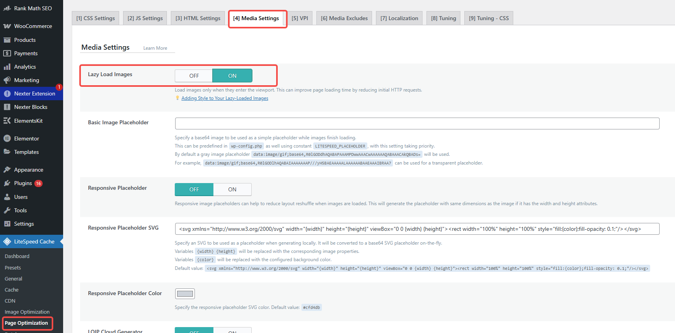Open Adding Style to Lazy-Loaded Images link

pyautogui.click(x=224, y=98)
